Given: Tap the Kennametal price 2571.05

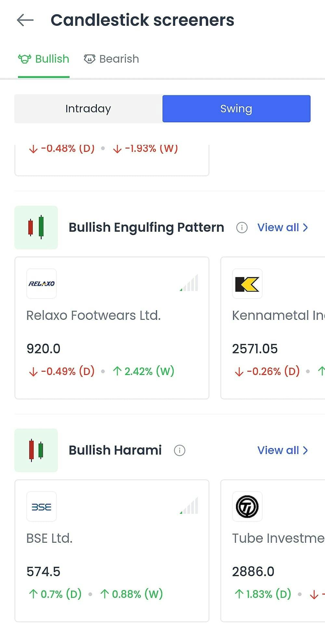Looking at the screenshot, I should (x=255, y=349).
